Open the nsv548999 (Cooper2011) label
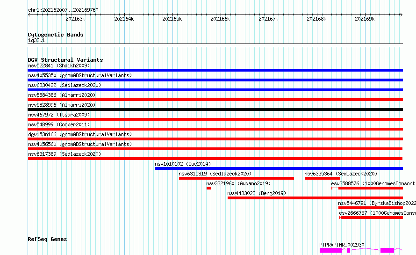Viewport: 416px width, 255px height. [x=59, y=124]
